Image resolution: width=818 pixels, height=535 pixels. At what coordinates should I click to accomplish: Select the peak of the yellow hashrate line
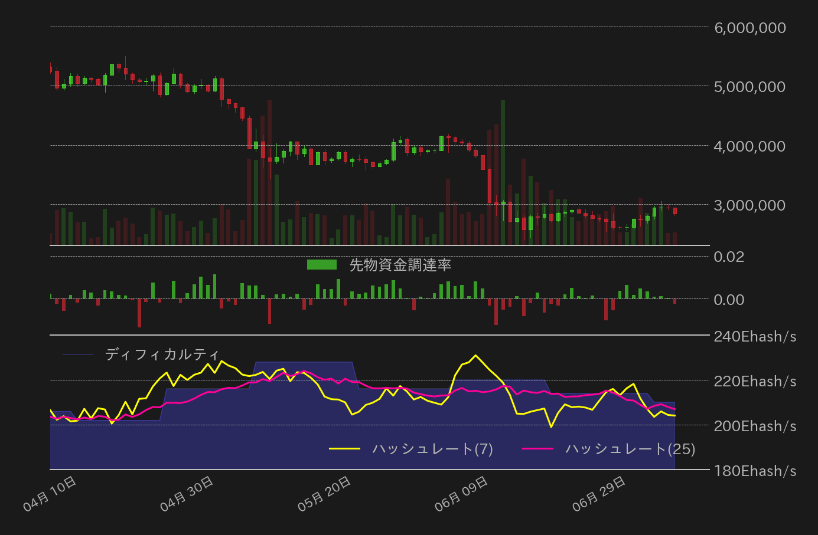click(x=475, y=355)
